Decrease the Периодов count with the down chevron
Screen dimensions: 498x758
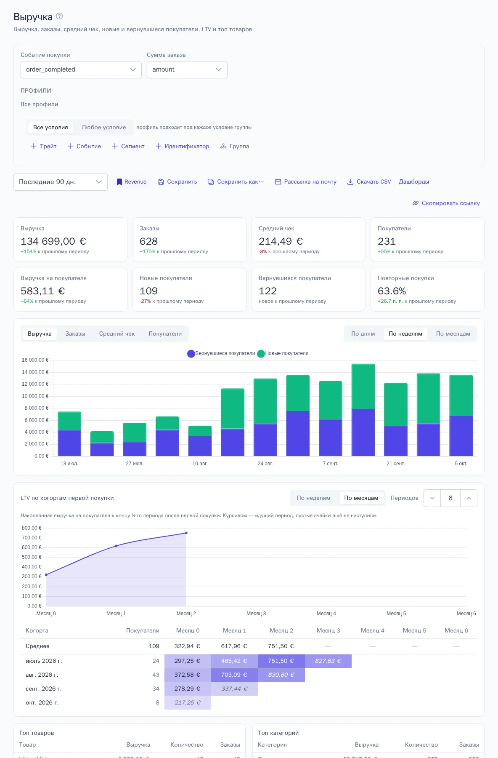tap(432, 498)
